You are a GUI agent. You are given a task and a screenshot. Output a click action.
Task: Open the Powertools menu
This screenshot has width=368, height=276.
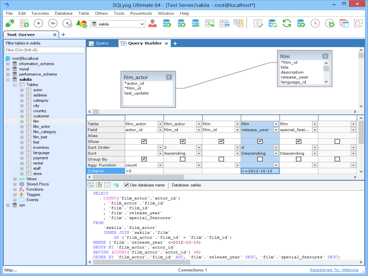[x=141, y=13]
